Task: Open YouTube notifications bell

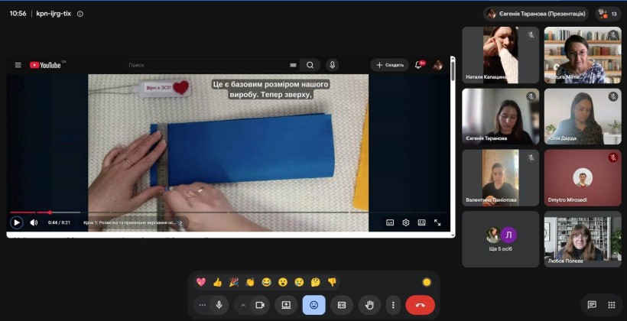Action: [x=418, y=65]
